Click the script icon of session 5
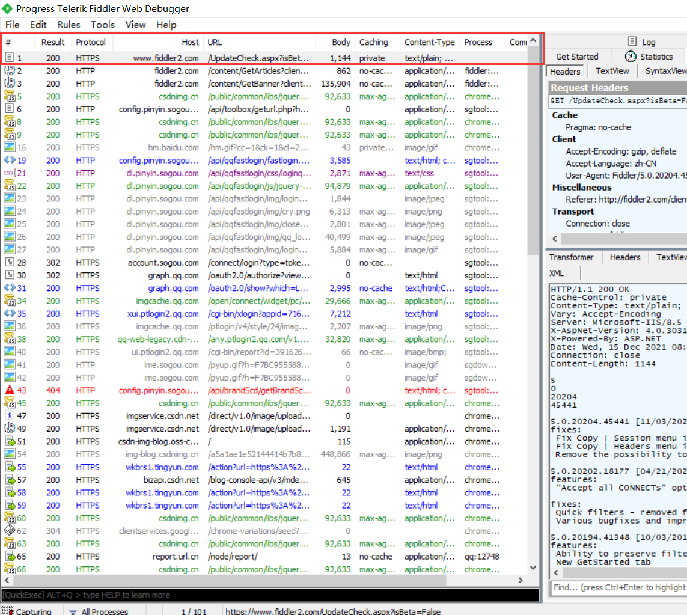 point(9,96)
